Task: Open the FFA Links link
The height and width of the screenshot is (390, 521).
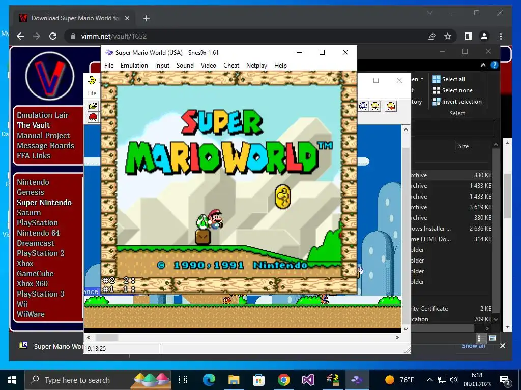Action: tap(34, 155)
